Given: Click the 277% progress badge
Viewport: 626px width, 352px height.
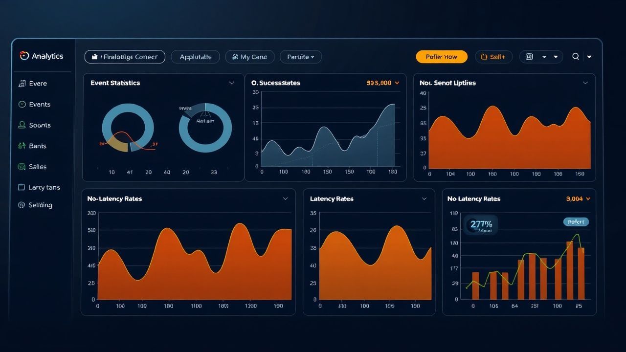Looking at the screenshot, I should click(480, 225).
